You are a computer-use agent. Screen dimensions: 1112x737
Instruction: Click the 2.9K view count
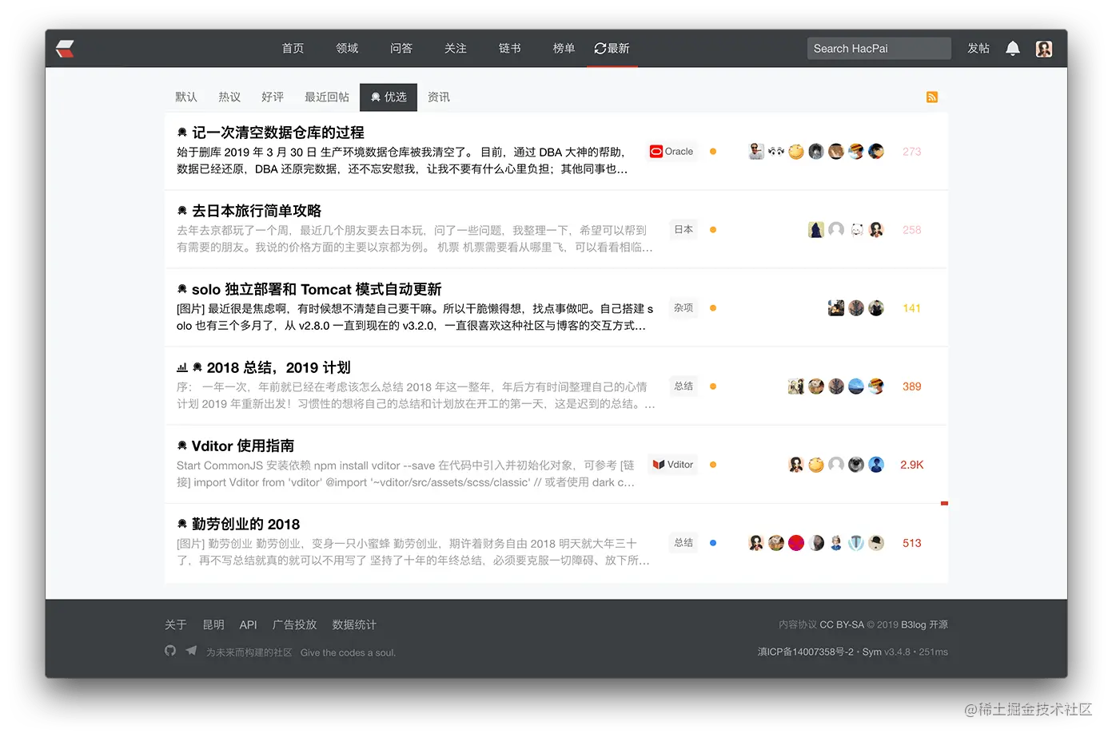(911, 465)
